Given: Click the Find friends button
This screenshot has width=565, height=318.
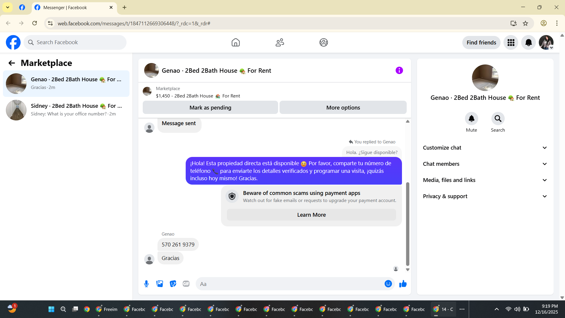Looking at the screenshot, I should (x=481, y=43).
